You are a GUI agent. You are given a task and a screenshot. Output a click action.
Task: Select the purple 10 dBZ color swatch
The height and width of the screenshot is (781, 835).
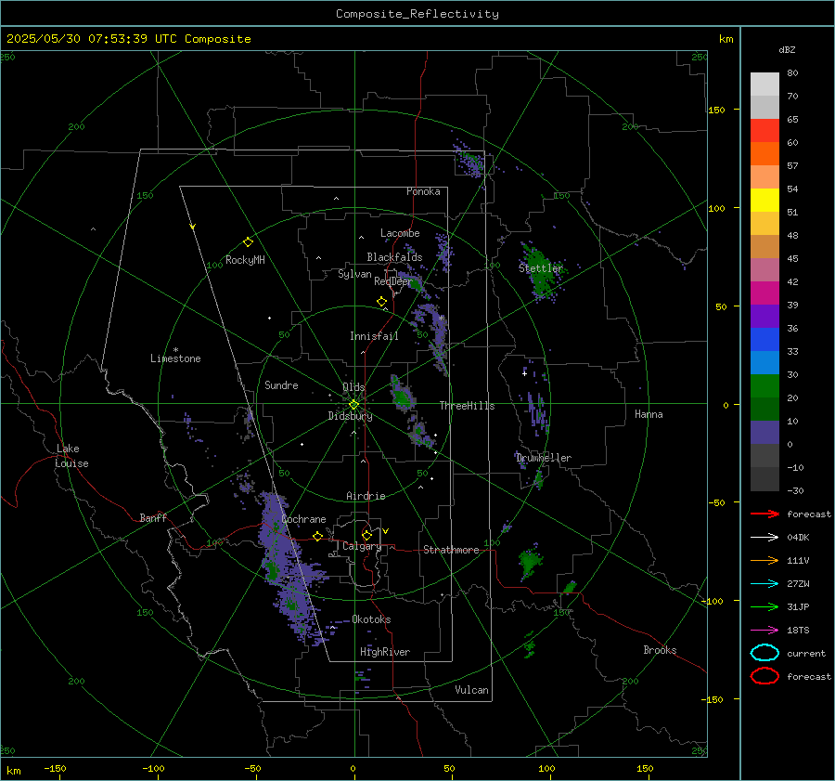pos(764,433)
